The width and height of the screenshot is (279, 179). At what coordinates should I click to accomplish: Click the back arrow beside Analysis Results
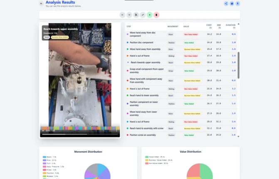click(x=41, y=4)
